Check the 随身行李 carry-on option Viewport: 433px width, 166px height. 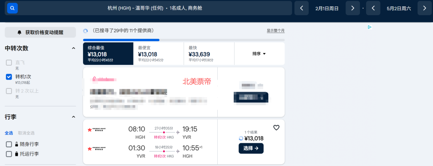[9, 144]
